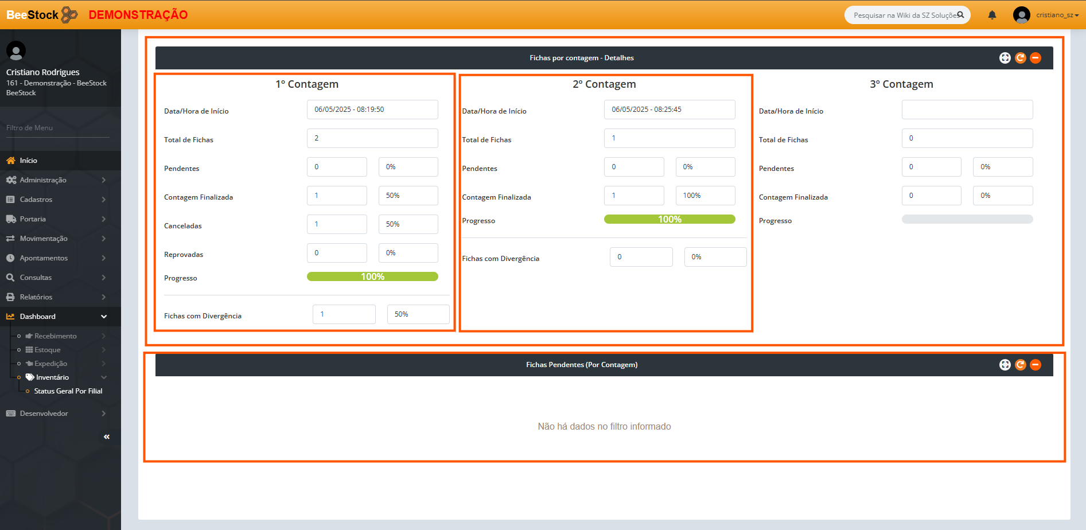The image size is (1086, 530).
Task: Open the cristiano_sz user dropdown
Action: click(x=1057, y=15)
